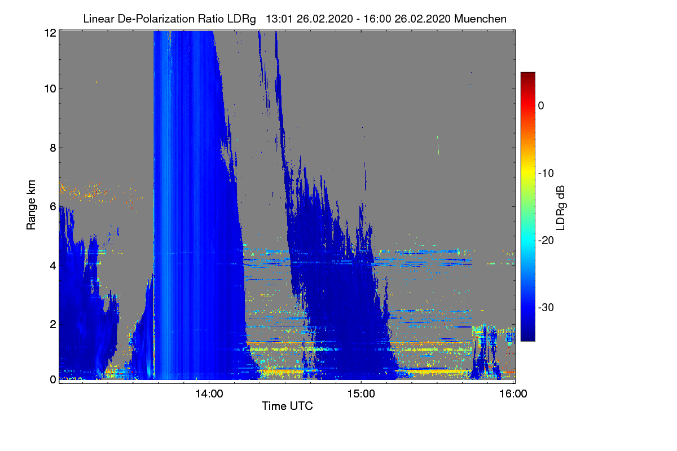The height and width of the screenshot is (451, 677).
Task: Click the 4 km range tick label
Action: 52,265
